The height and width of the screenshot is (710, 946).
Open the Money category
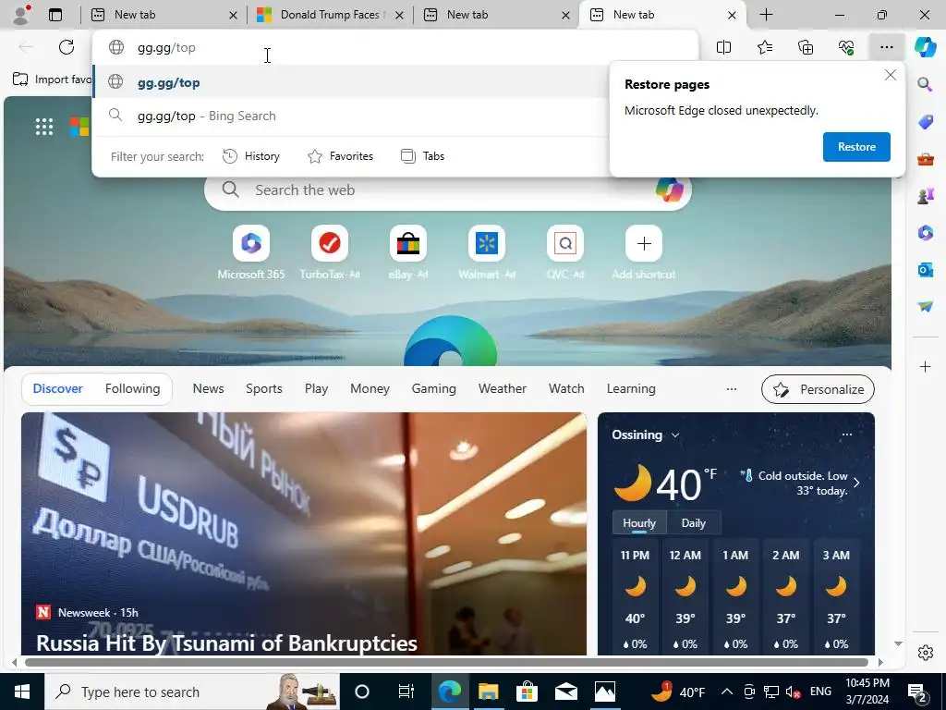tap(370, 389)
